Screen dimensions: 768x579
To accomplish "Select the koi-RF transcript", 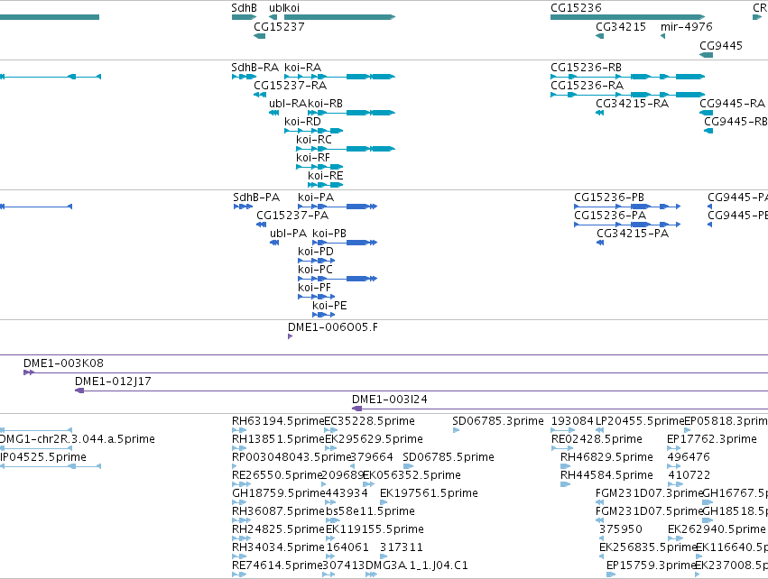I will click(x=319, y=167).
